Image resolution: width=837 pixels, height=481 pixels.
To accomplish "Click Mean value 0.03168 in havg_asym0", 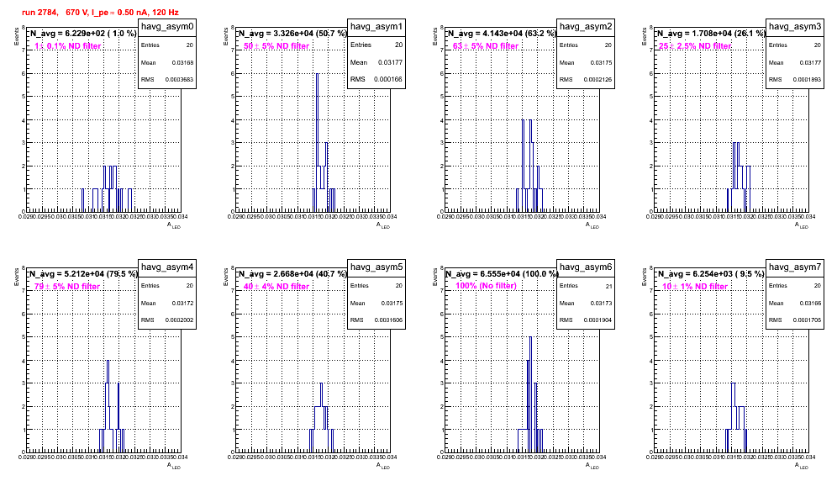I will coord(182,63).
